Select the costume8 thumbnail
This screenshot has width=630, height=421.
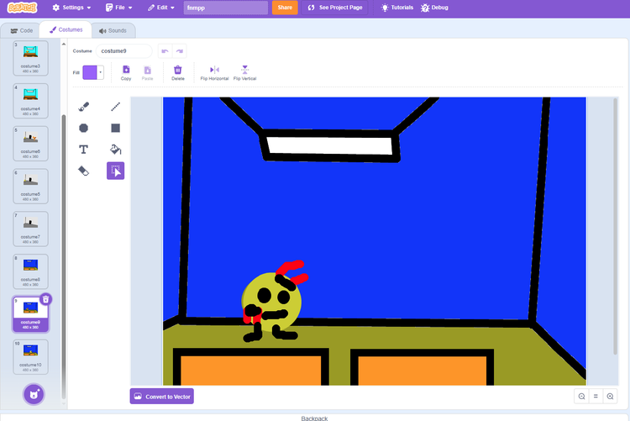tap(30, 271)
